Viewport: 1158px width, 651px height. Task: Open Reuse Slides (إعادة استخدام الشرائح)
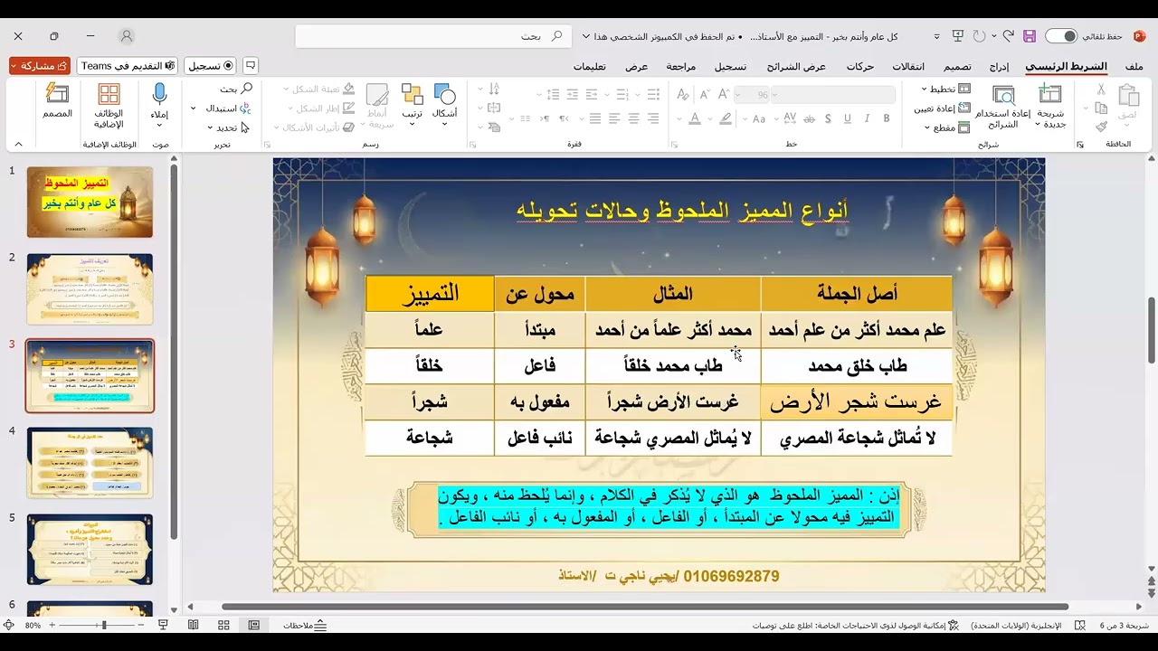click(x=1002, y=107)
